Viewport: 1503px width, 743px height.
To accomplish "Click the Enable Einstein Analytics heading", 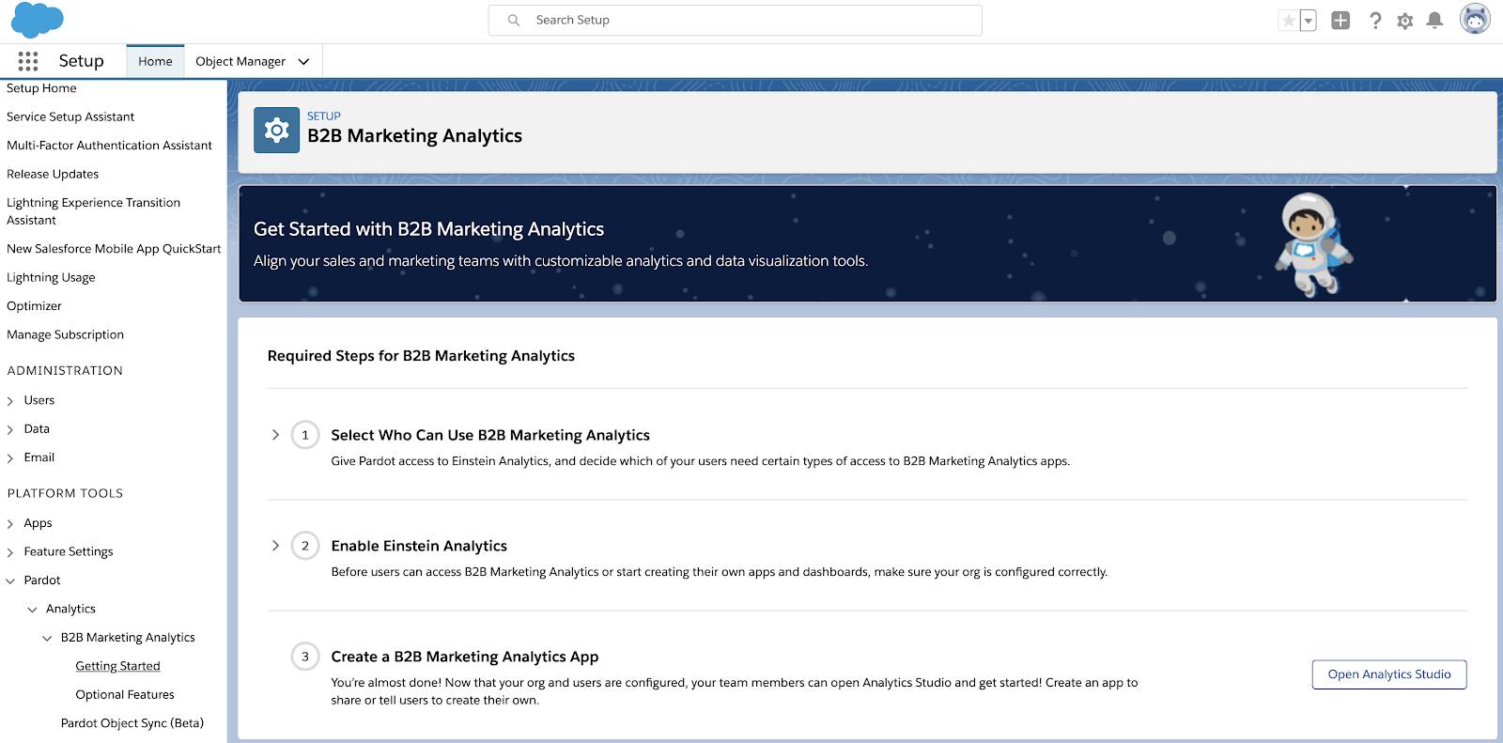I will tap(419, 546).
